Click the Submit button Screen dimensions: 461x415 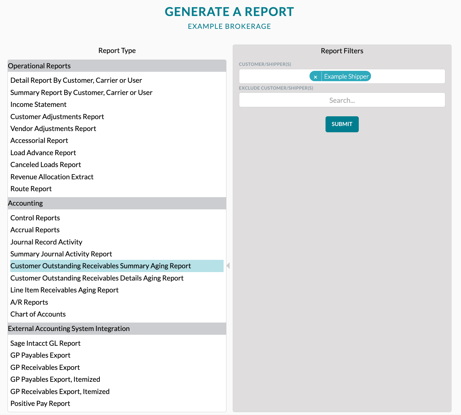click(x=342, y=124)
